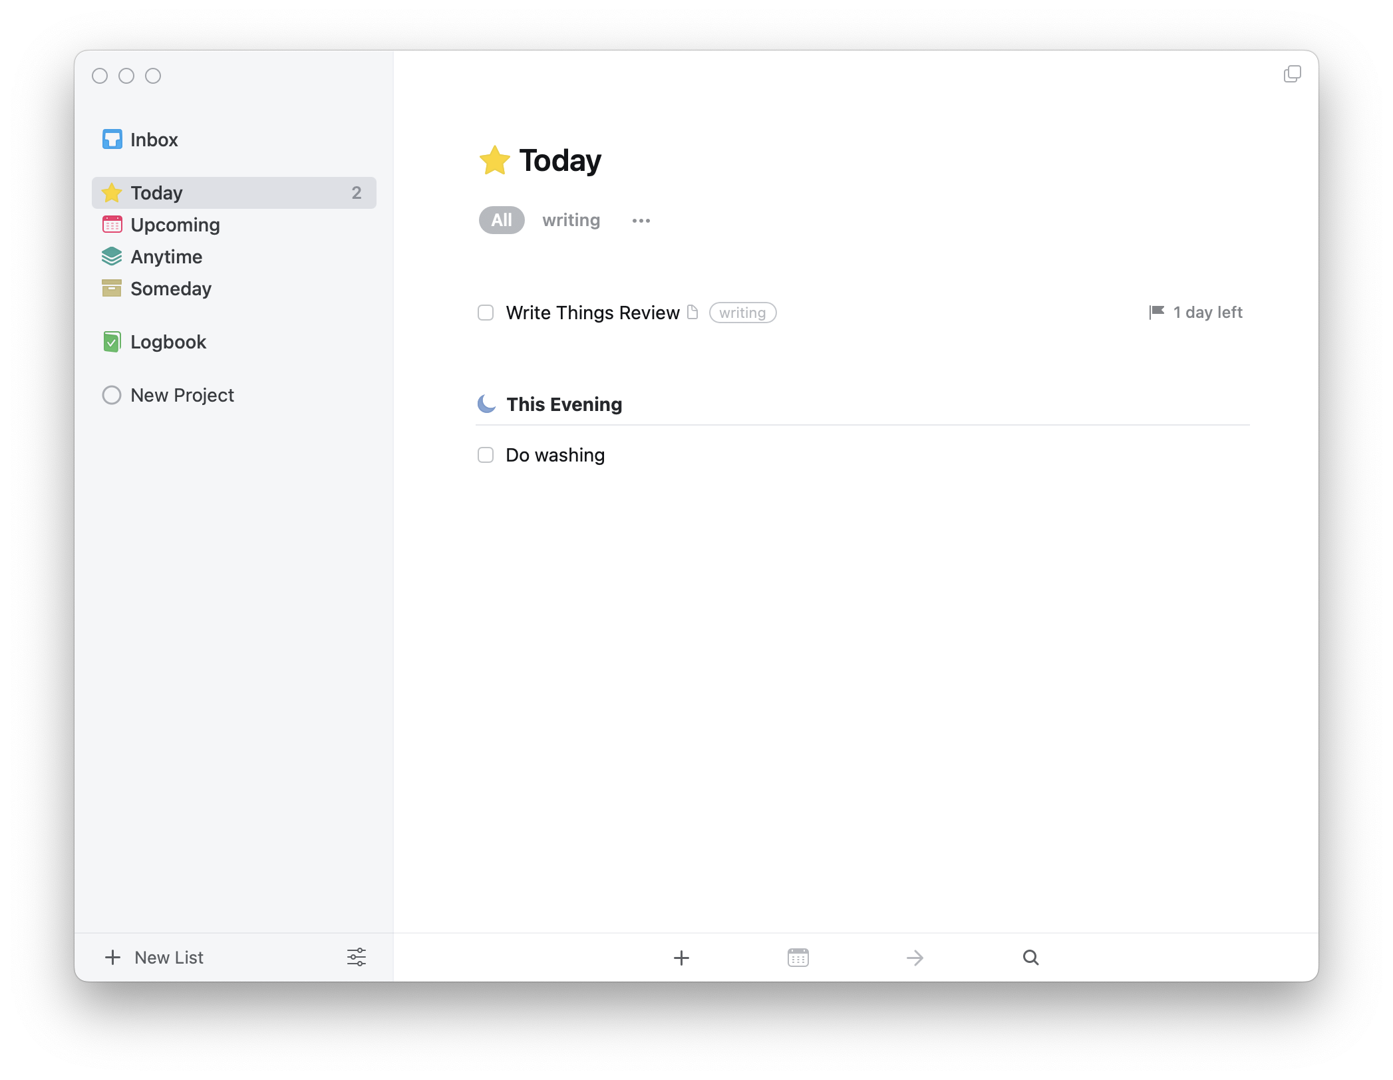The image size is (1393, 1080).
Task: Click the Someday archive icon
Action: 112,287
